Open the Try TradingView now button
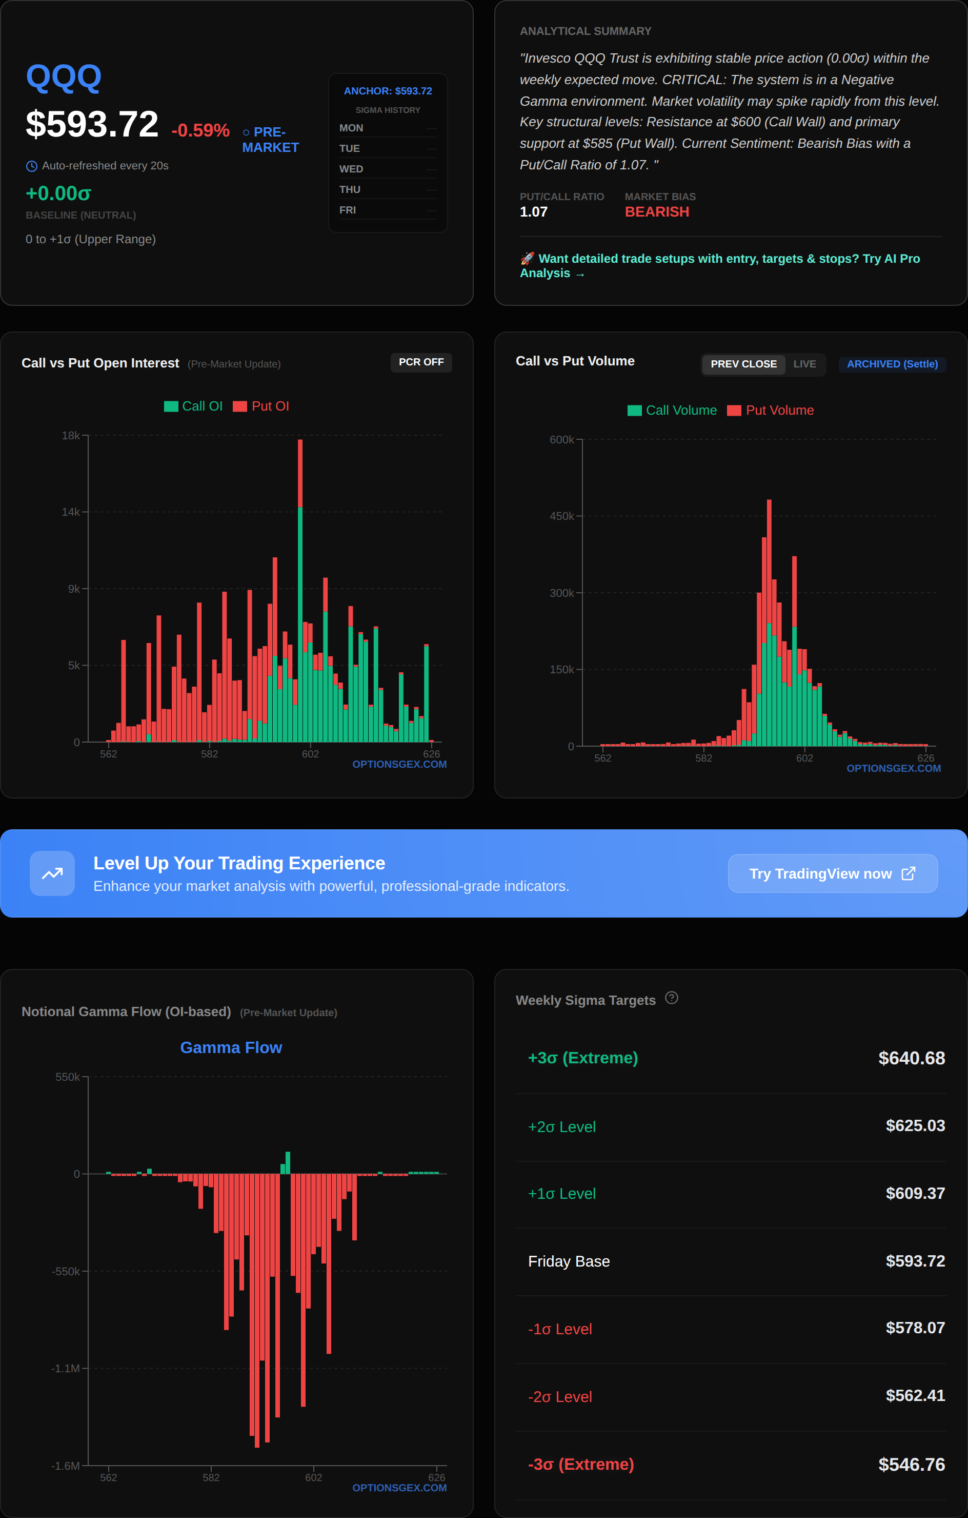968x1518 pixels. 832,874
